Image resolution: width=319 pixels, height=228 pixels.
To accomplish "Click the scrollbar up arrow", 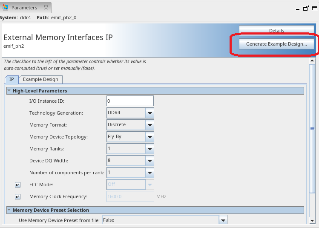I will 312,61.
